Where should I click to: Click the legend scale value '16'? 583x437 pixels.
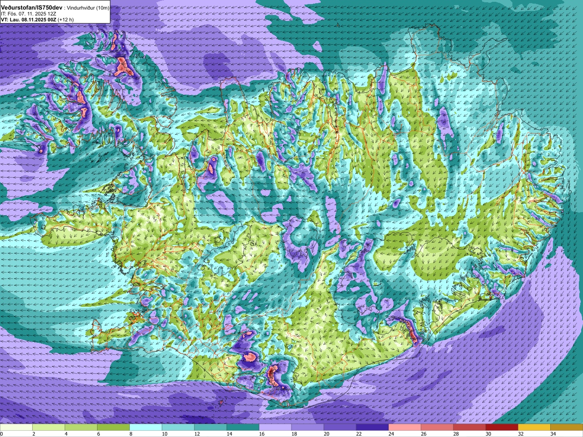(261, 434)
